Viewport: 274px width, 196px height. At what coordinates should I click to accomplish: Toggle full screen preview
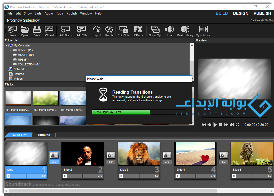pos(237,125)
